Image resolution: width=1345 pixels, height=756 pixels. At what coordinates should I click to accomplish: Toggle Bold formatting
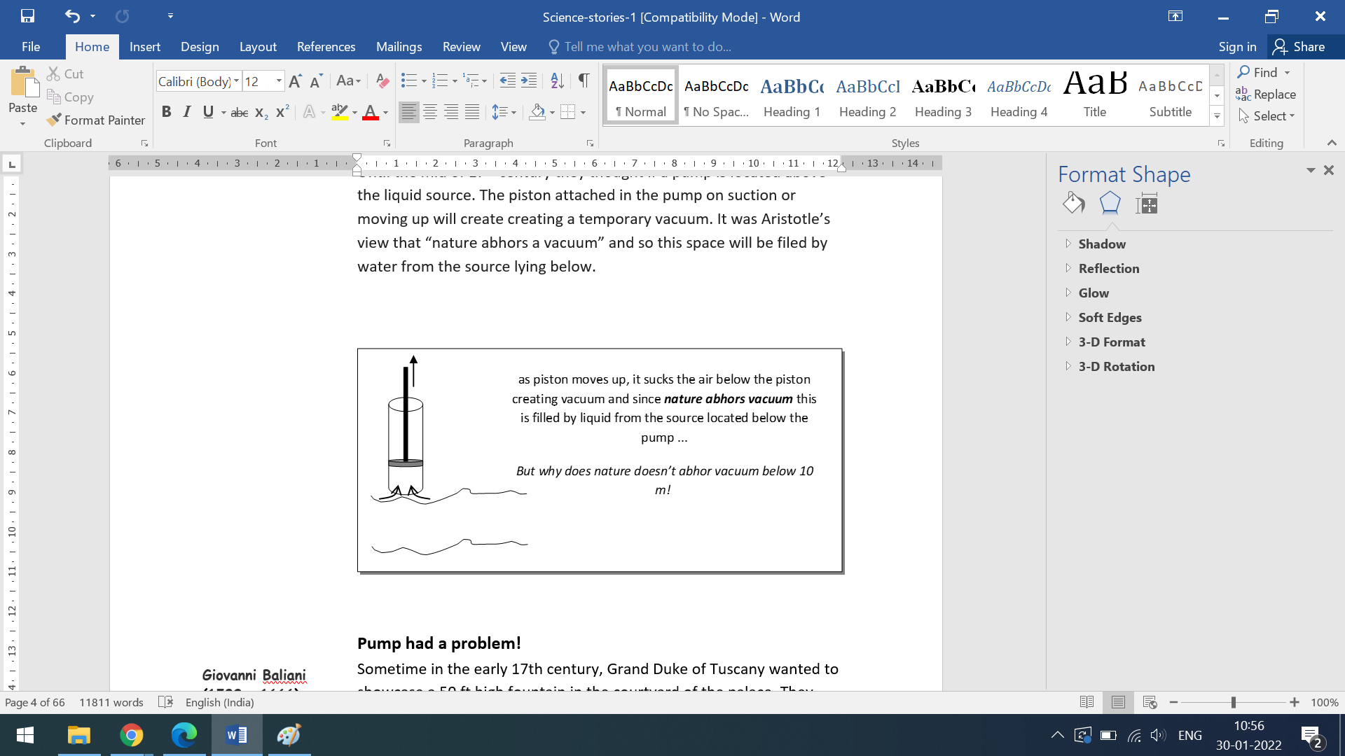[x=166, y=112]
